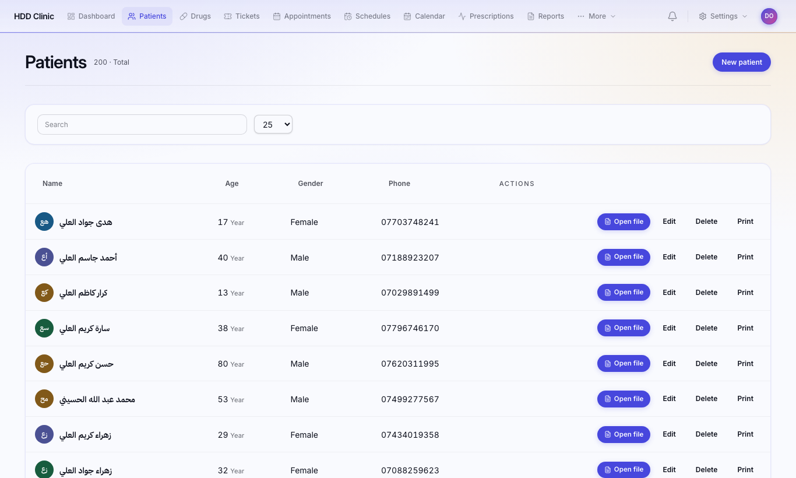Click avatar of حسن كريم العلي

click(x=44, y=364)
